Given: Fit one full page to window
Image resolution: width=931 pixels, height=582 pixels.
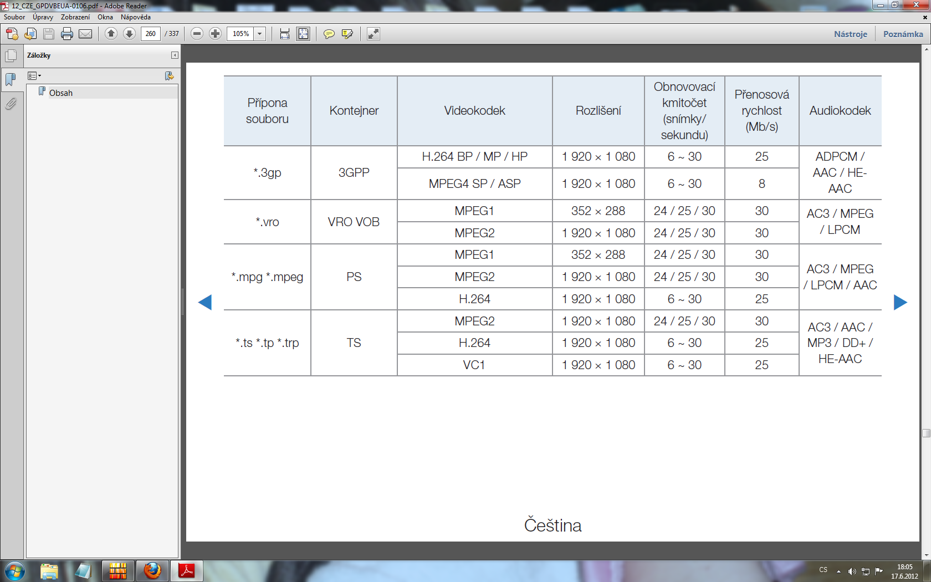Looking at the screenshot, I should pyautogui.click(x=303, y=34).
